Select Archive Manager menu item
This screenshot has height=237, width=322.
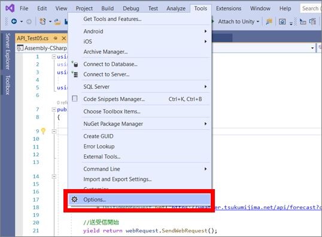click(139, 51)
